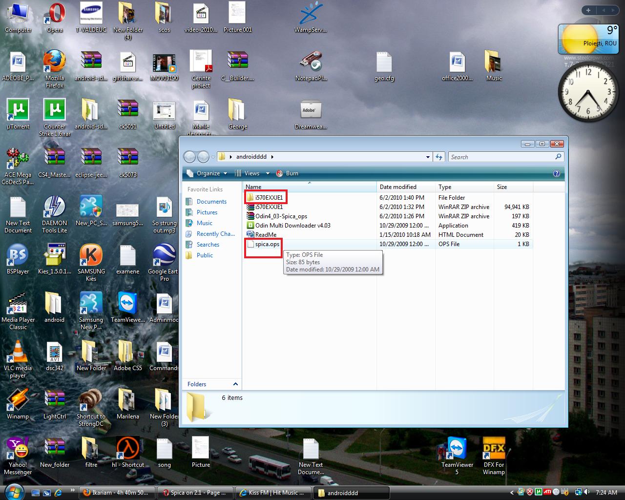The height and width of the screenshot is (500, 625).
Task: Sort files by Name column header
Action: tap(253, 187)
